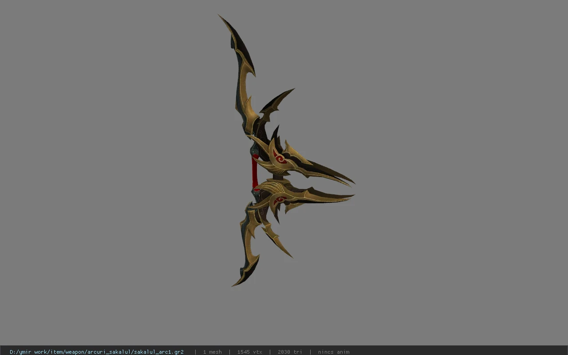The width and height of the screenshot is (568, 355).
Task: Click the "2030 tri" triangle count
Action: [x=290, y=352]
